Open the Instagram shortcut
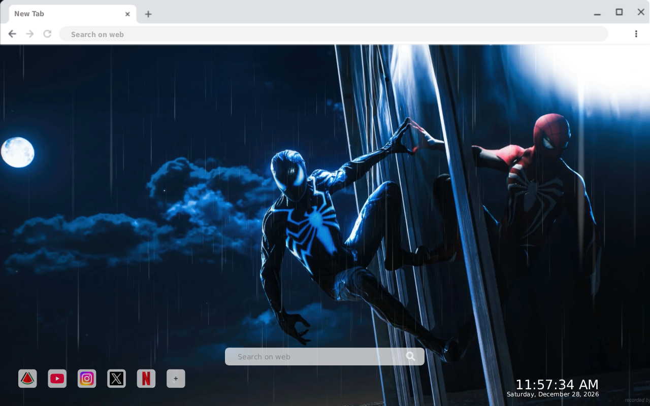Viewport: 650px width, 406px height. 87,379
